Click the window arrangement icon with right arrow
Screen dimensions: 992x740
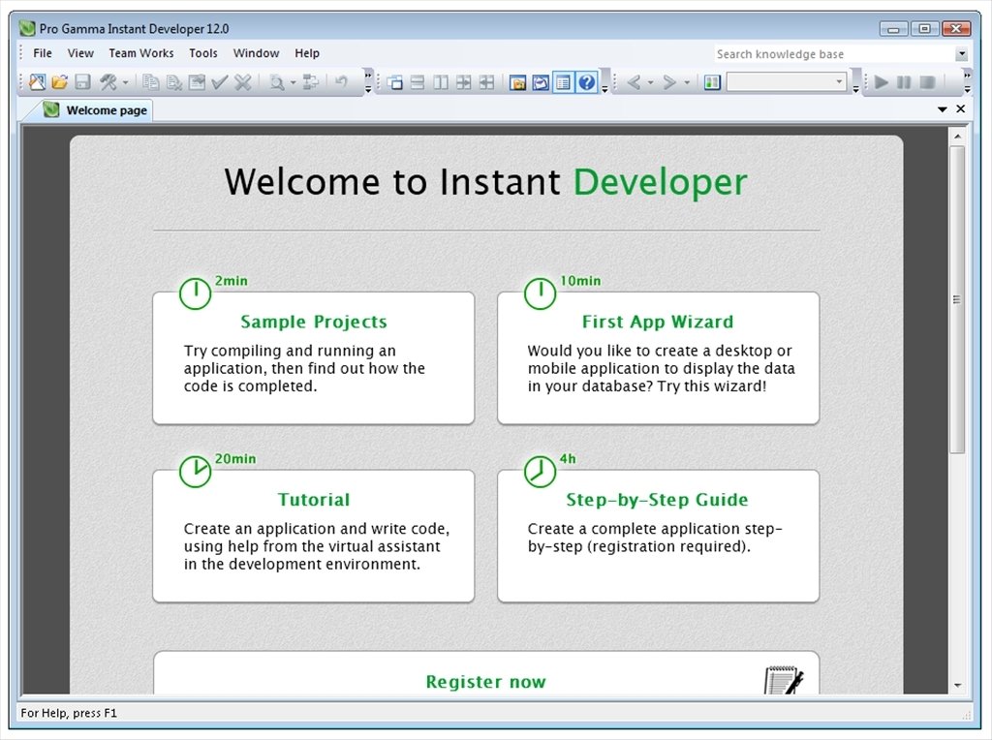tap(464, 83)
